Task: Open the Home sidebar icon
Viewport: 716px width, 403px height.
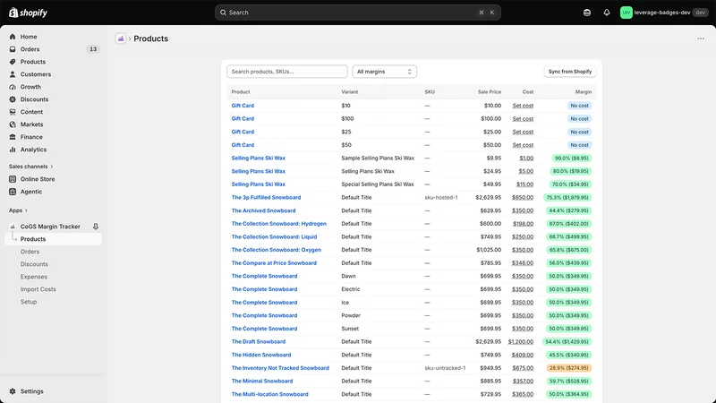Action: pos(13,37)
